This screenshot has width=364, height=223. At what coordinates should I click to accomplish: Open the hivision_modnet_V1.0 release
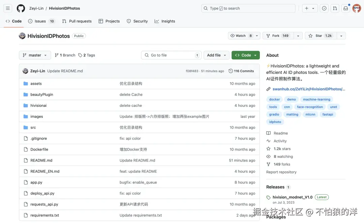click(x=293, y=197)
